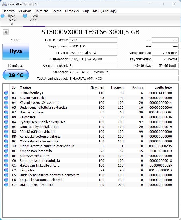Click raw value 00000A112388

pyautogui.click(x=161, y=93)
